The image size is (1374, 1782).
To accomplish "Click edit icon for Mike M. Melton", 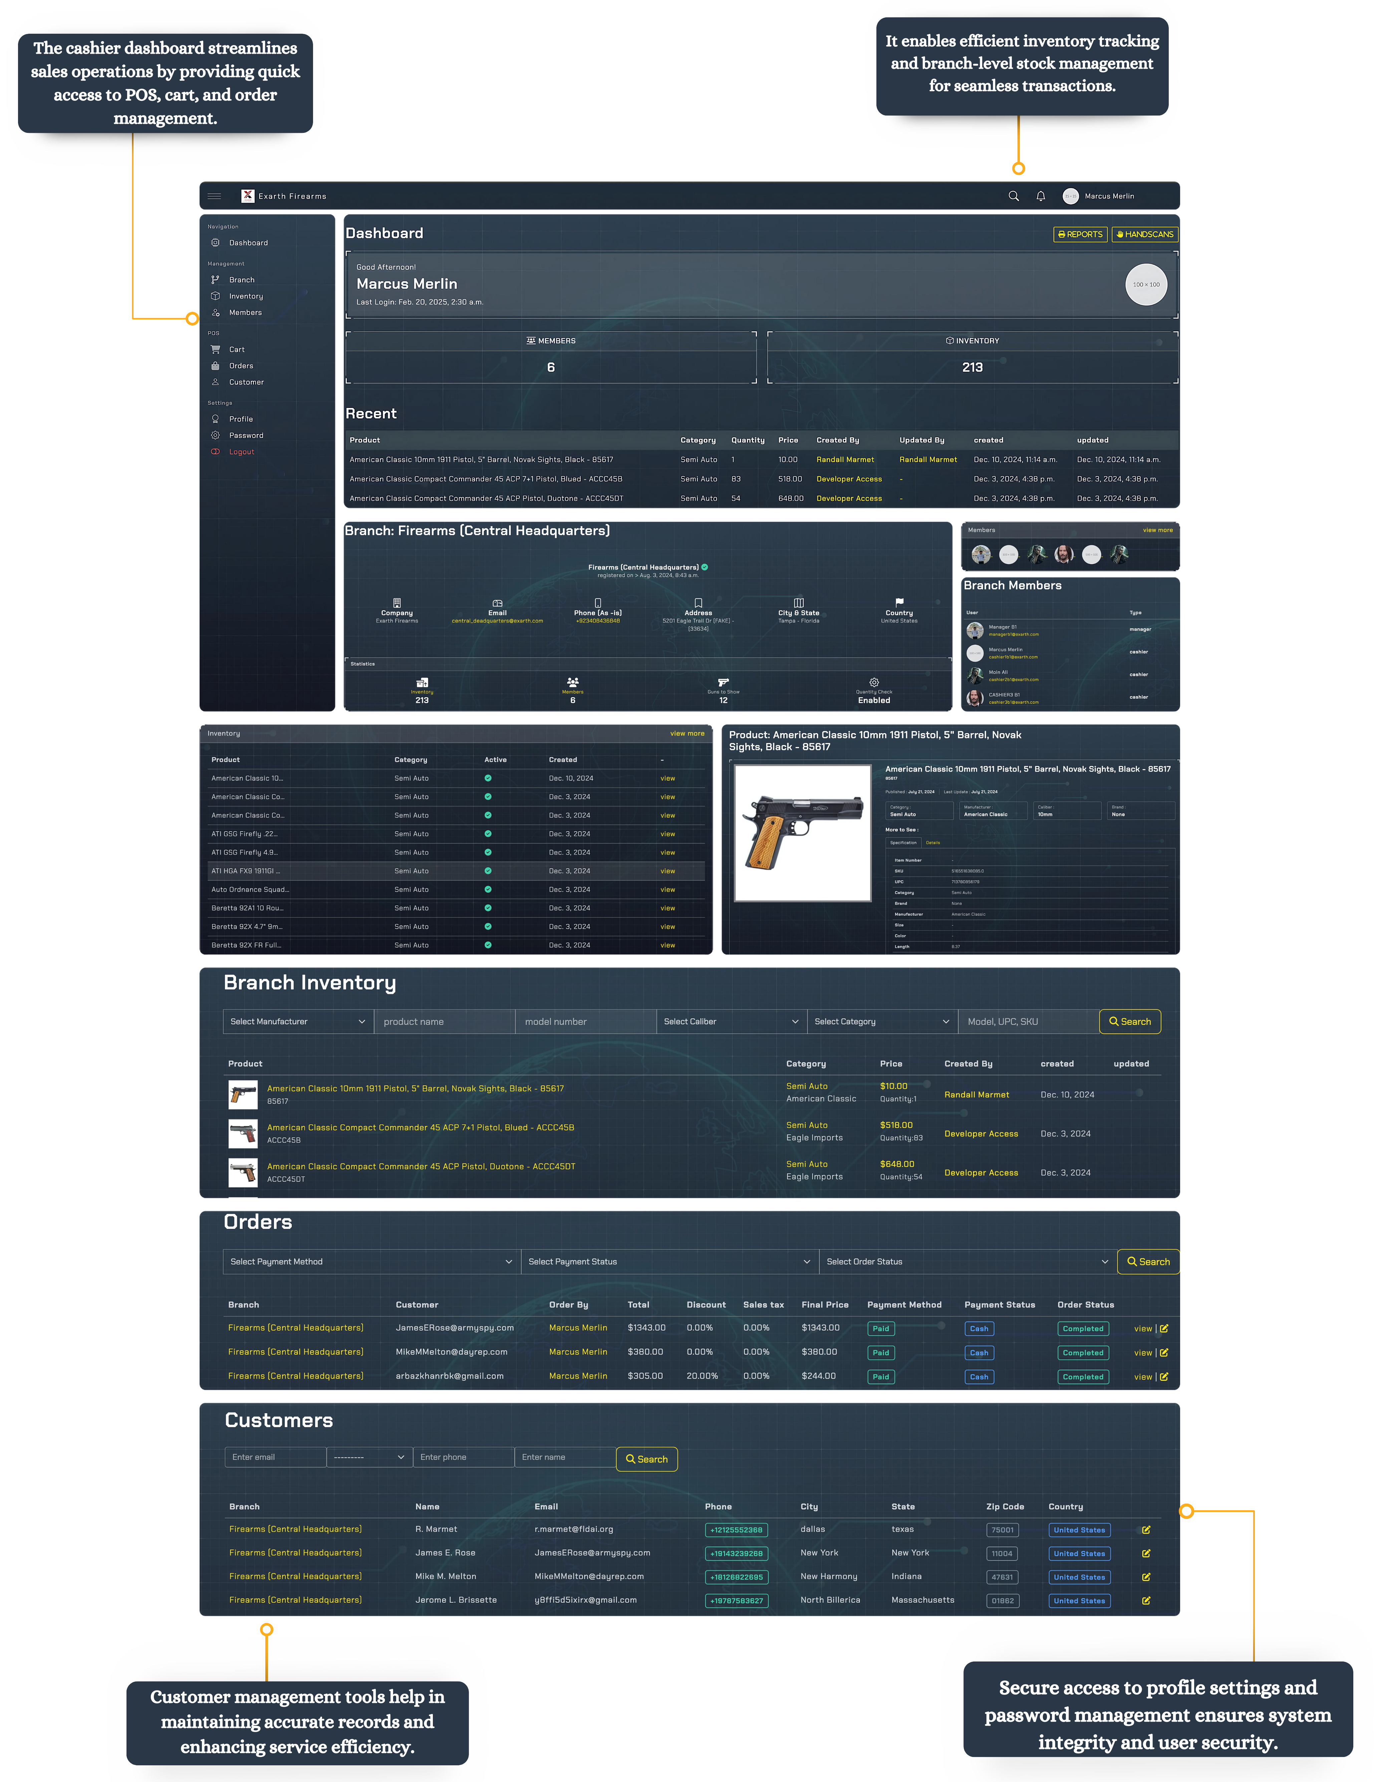I will tap(1146, 1577).
